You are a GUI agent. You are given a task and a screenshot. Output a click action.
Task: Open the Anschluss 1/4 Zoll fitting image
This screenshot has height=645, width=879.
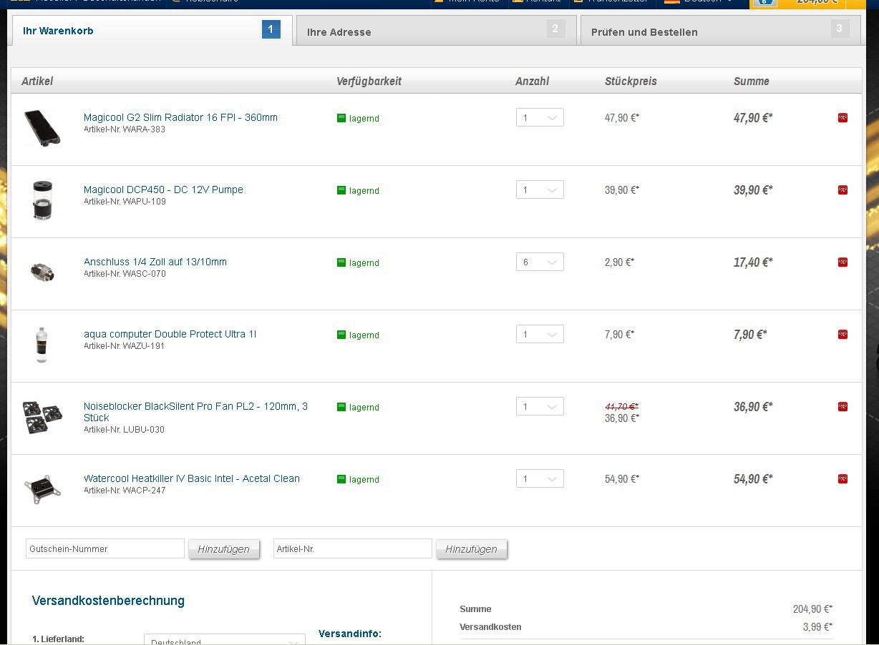pos(42,272)
